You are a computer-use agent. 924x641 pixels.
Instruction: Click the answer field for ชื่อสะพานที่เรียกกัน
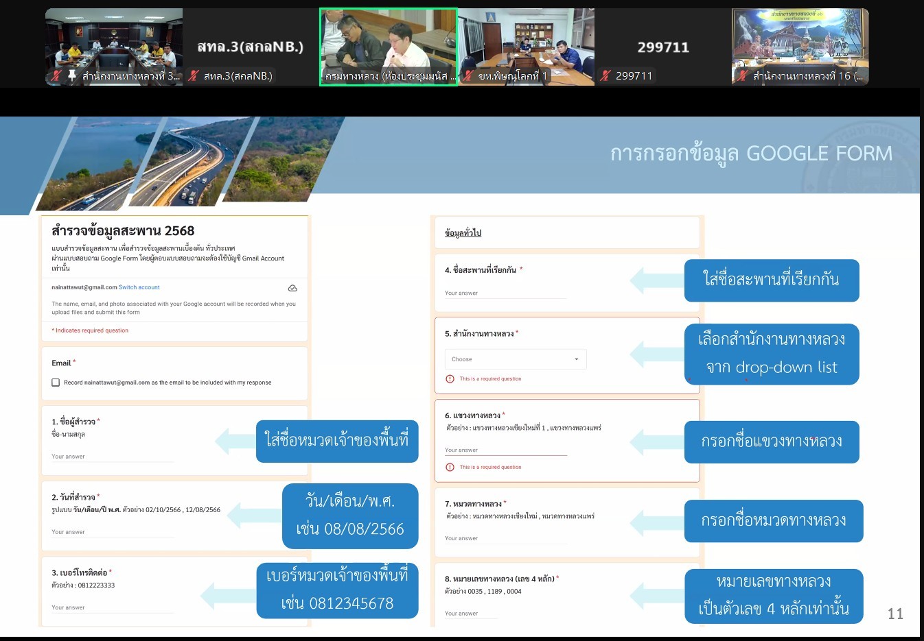coord(505,293)
